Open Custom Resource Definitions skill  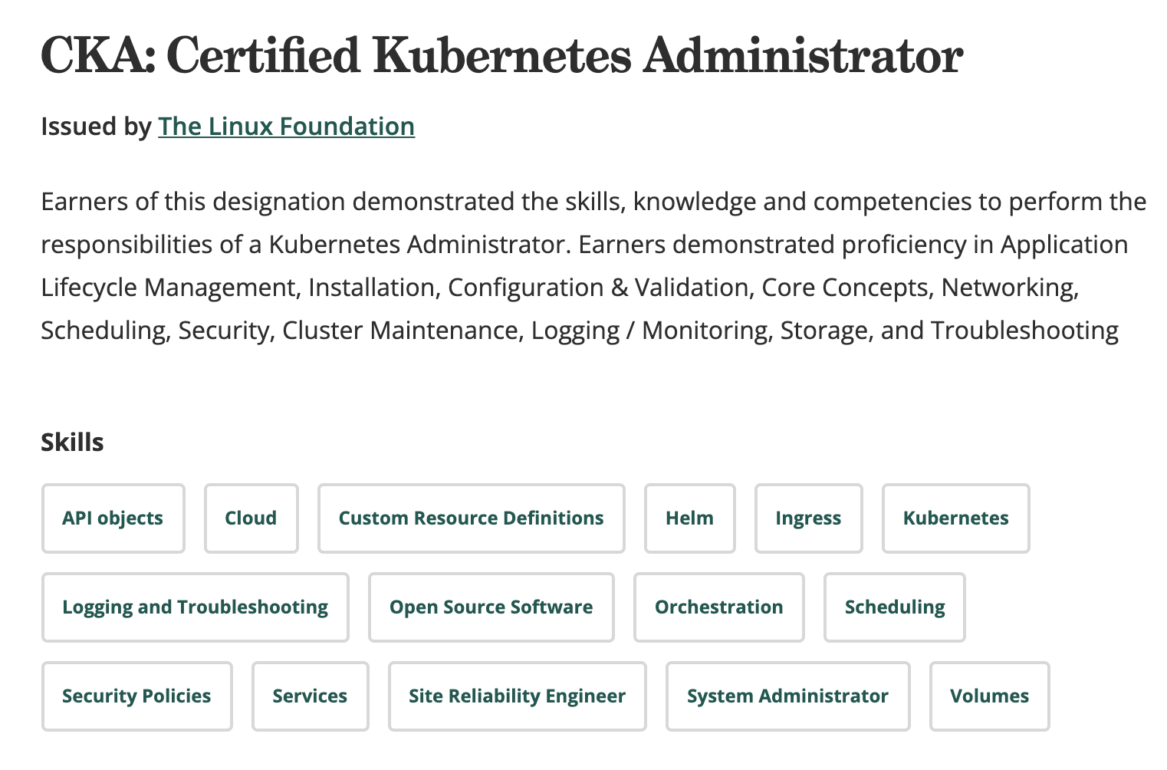pos(472,518)
